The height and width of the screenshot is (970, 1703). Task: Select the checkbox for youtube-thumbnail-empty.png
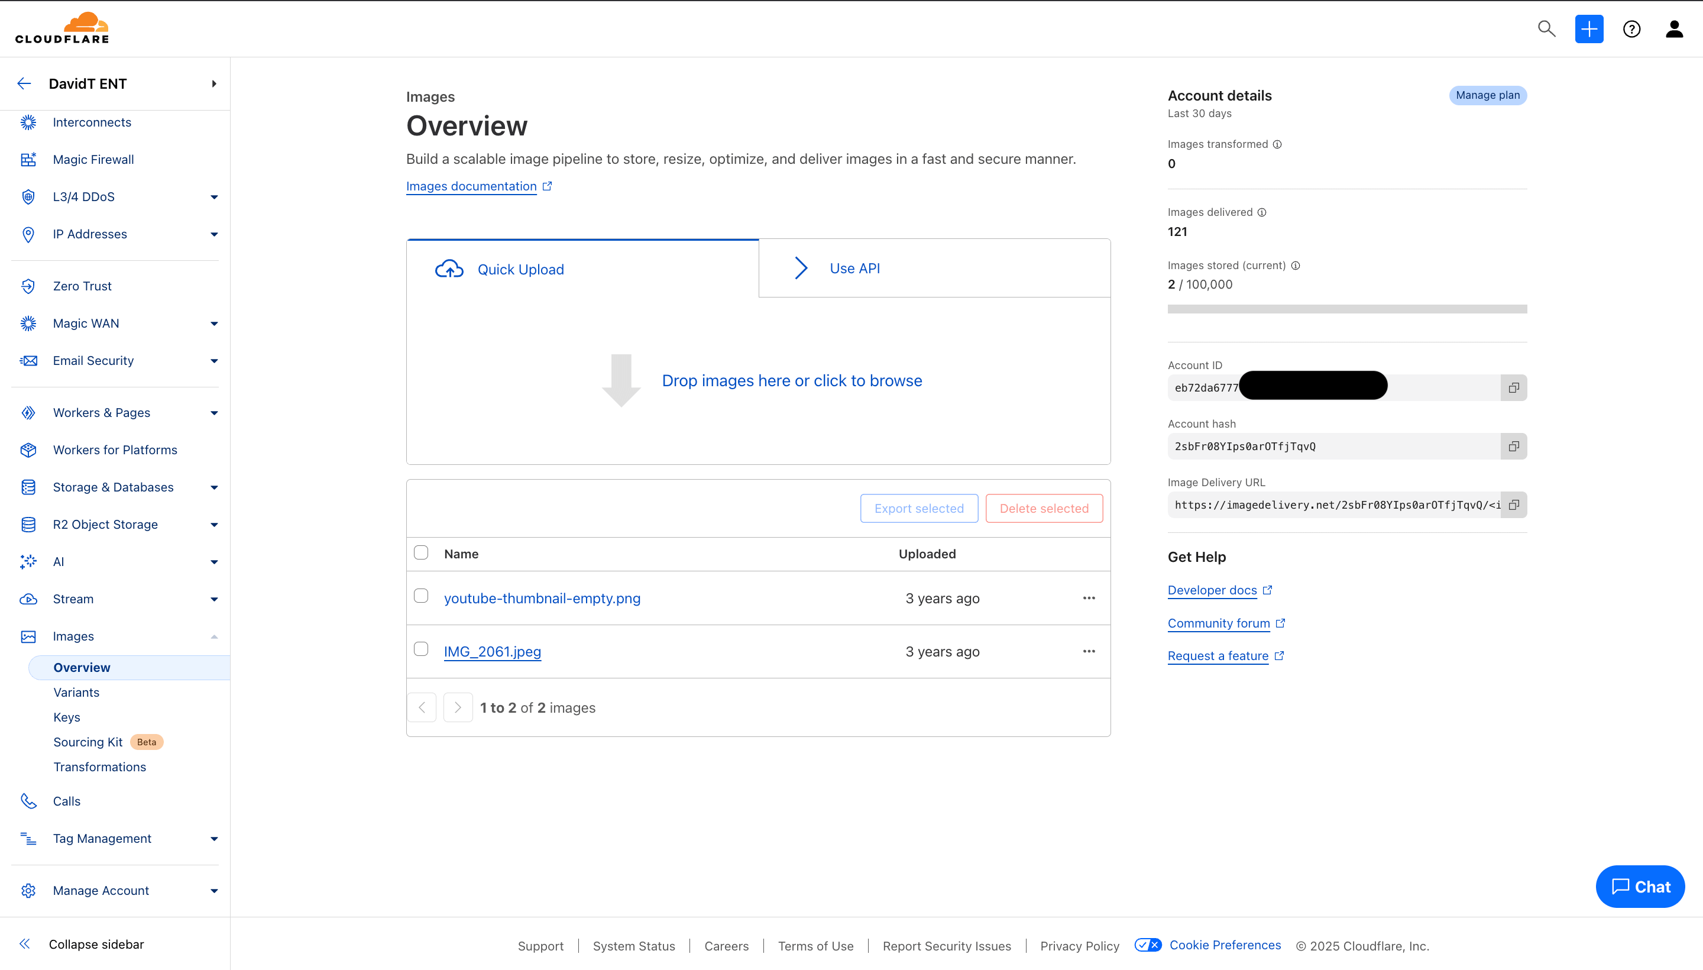[x=421, y=596]
